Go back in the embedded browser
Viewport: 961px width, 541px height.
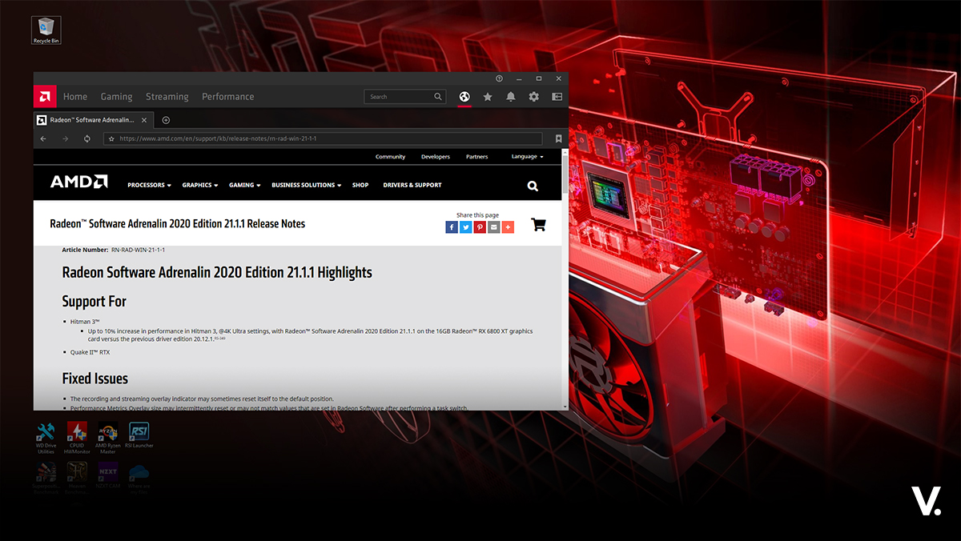point(43,138)
